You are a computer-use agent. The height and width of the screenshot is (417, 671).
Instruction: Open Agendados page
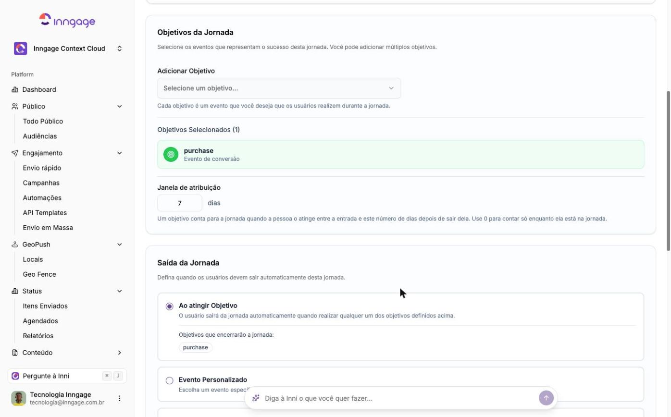tap(40, 321)
